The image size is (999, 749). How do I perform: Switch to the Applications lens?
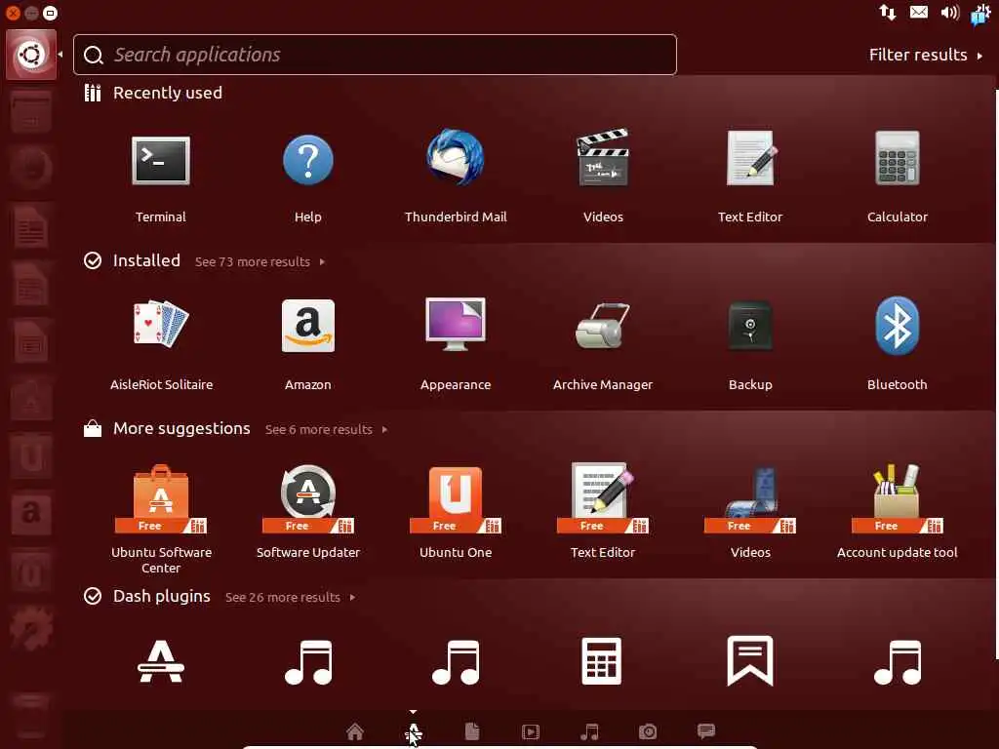click(413, 731)
